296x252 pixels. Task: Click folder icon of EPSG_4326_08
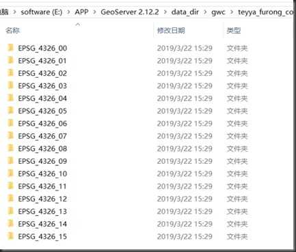point(10,148)
